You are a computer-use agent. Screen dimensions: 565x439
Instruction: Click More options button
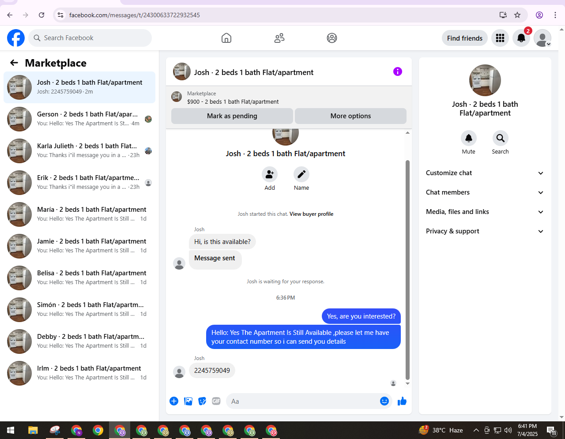[x=350, y=116]
